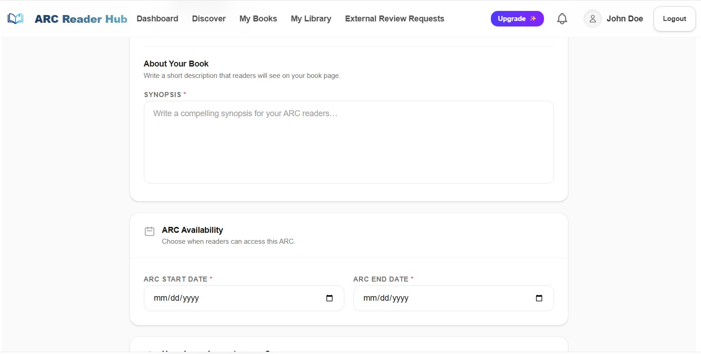Image resolution: width=701 pixels, height=354 pixels.
Task: Click the About Your Book heading
Action: tap(176, 64)
